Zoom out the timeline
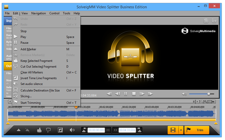 click(201, 102)
